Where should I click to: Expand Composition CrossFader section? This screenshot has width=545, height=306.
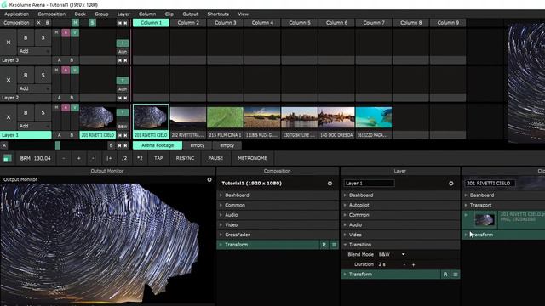(x=278, y=235)
